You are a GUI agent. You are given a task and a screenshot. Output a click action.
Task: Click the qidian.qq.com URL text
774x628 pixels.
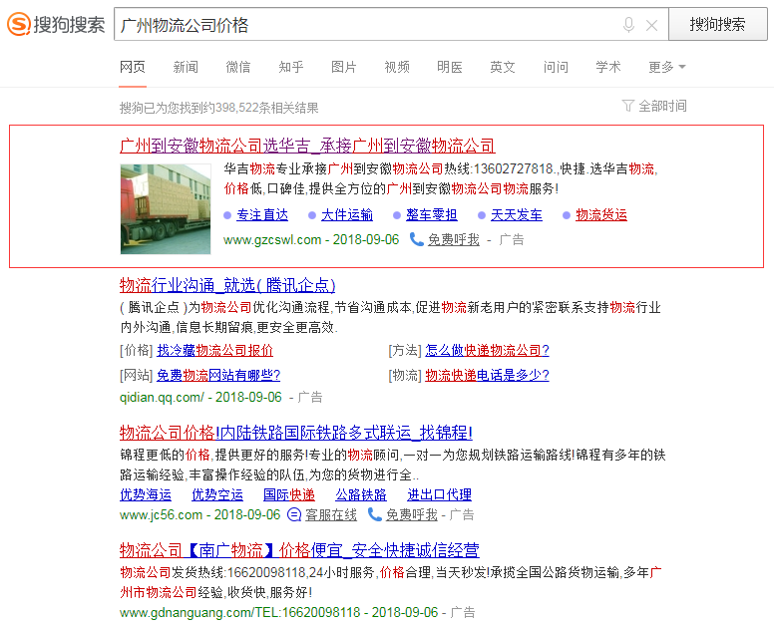pyautogui.click(x=162, y=397)
